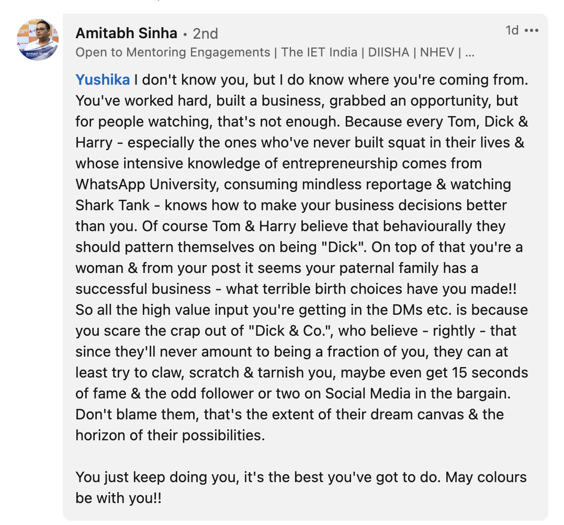Click 'Open to Mentoring Engagements' headline text
This screenshot has width=564, height=525.
click(x=173, y=52)
